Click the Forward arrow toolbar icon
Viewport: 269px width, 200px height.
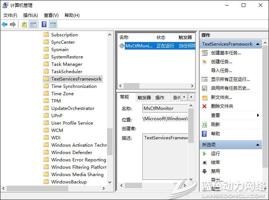coord(13,24)
